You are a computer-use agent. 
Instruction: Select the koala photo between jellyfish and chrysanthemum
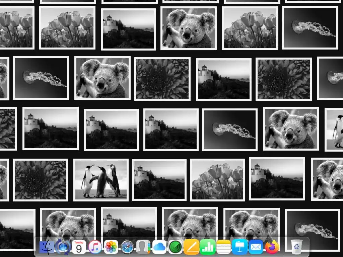[102, 78]
